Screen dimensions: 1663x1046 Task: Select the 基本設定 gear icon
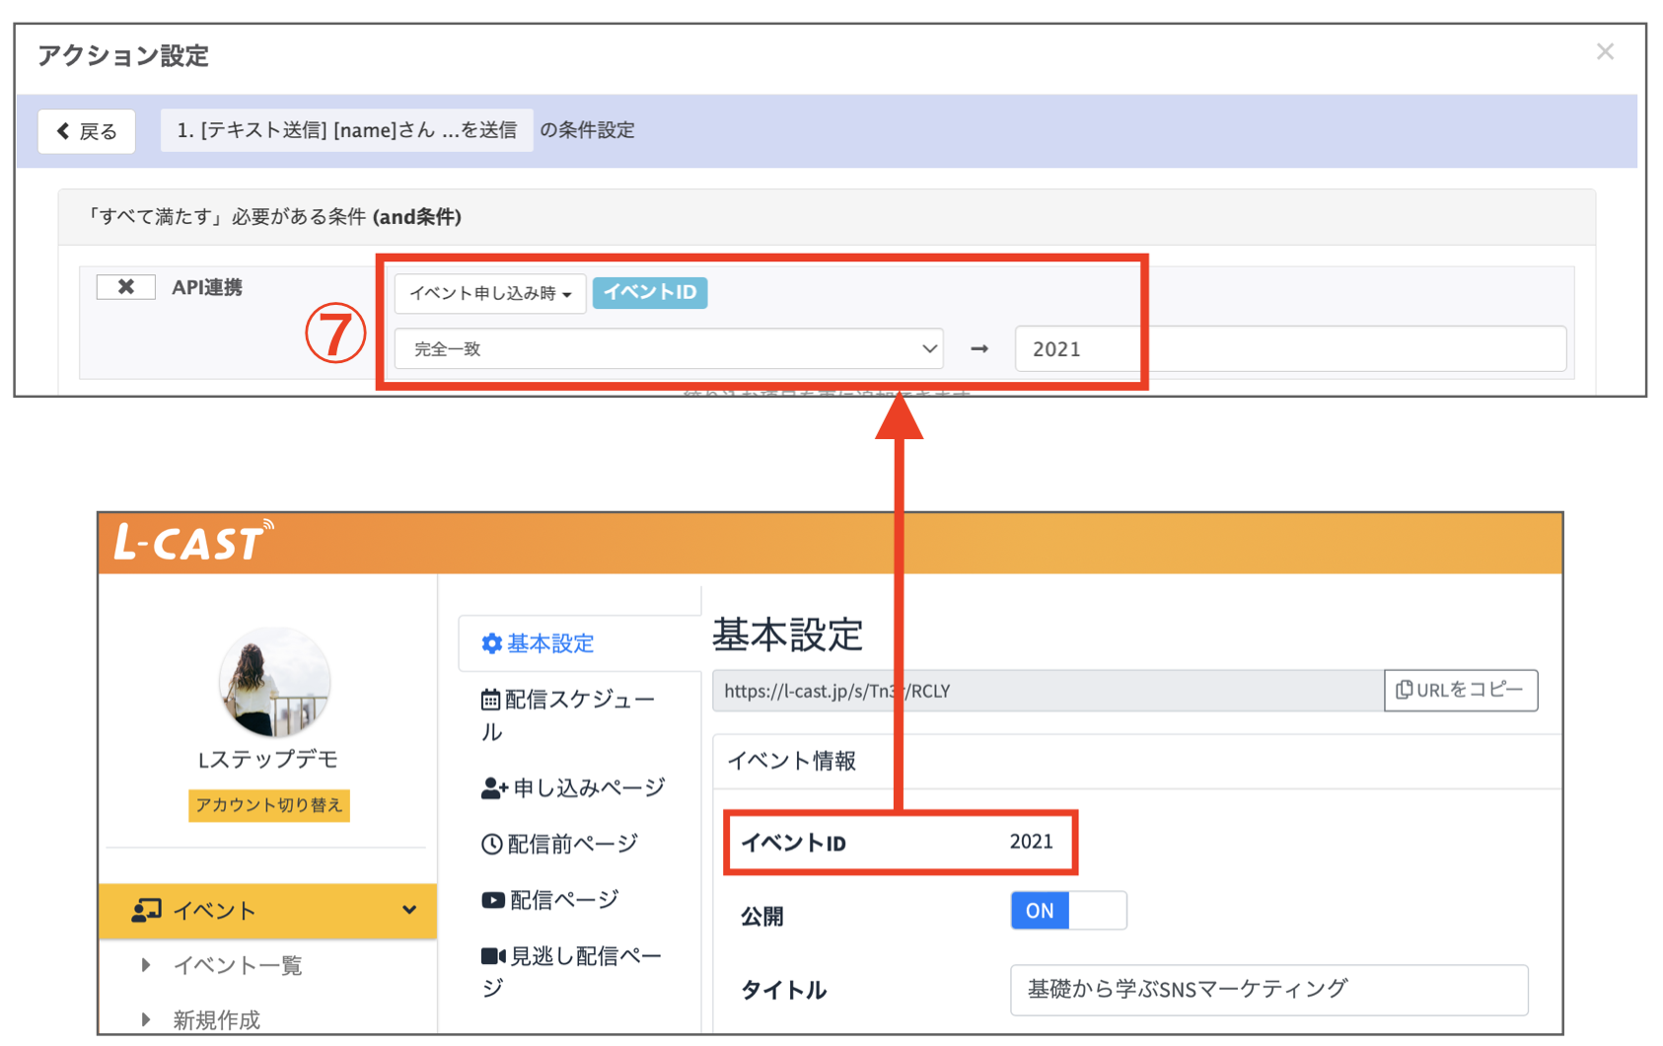tap(493, 642)
